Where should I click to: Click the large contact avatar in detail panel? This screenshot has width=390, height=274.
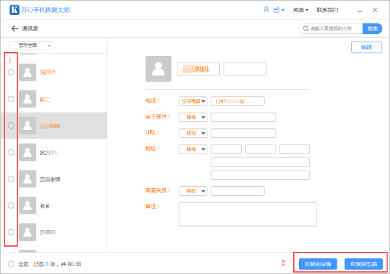pyautogui.click(x=159, y=68)
